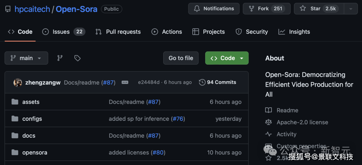Click the assets folder icon
362x165 pixels.
pos(15,102)
